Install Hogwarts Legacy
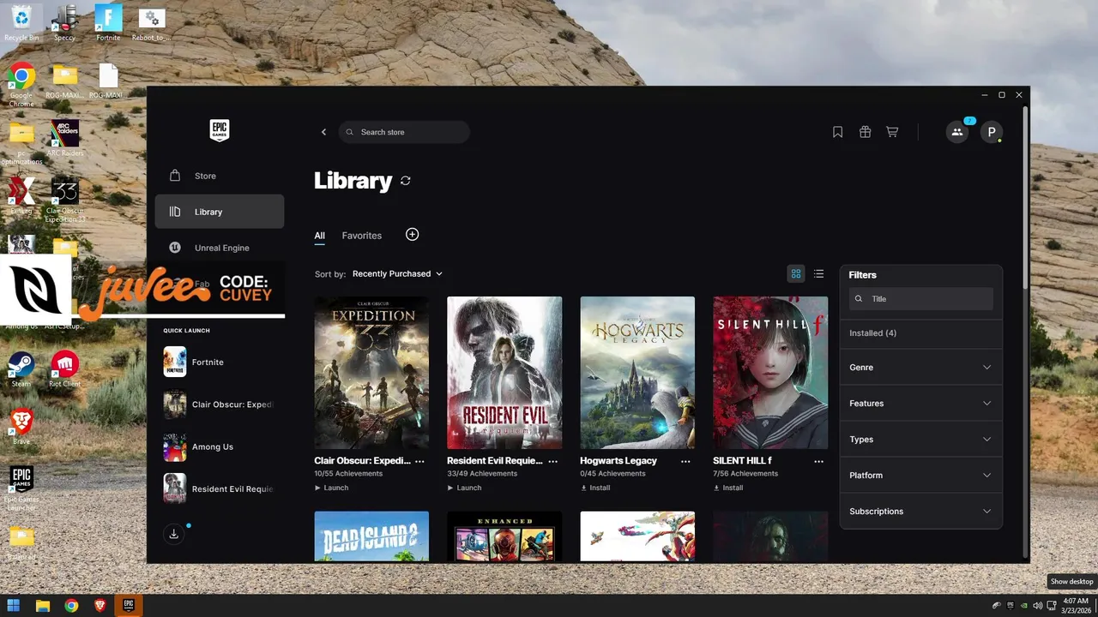The width and height of the screenshot is (1098, 617). pos(595,488)
